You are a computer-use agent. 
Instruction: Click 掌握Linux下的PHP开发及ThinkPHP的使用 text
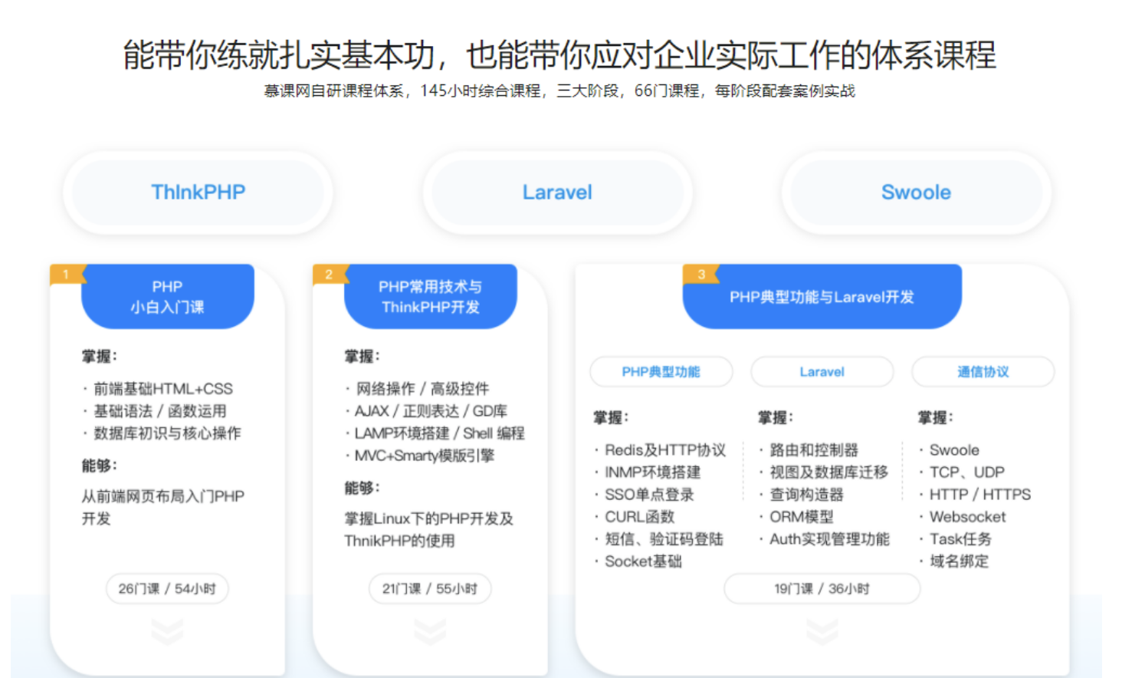(x=429, y=529)
